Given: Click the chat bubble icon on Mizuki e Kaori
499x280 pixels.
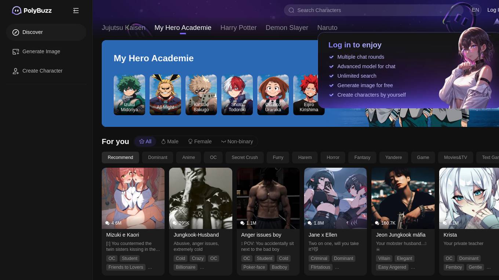Looking at the screenshot, I should coord(107,223).
